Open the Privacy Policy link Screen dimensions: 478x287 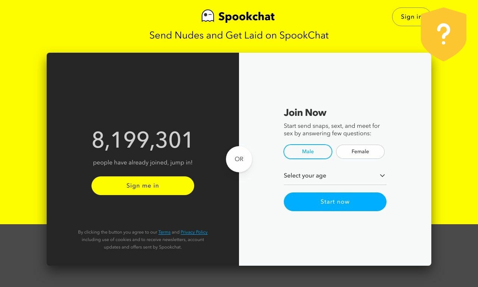(x=194, y=232)
